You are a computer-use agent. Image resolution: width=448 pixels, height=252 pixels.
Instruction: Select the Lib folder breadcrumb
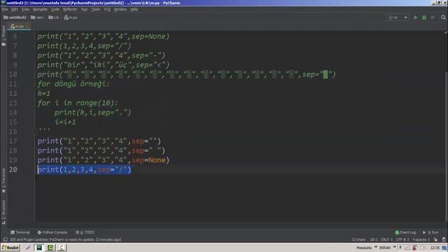point(54,17)
